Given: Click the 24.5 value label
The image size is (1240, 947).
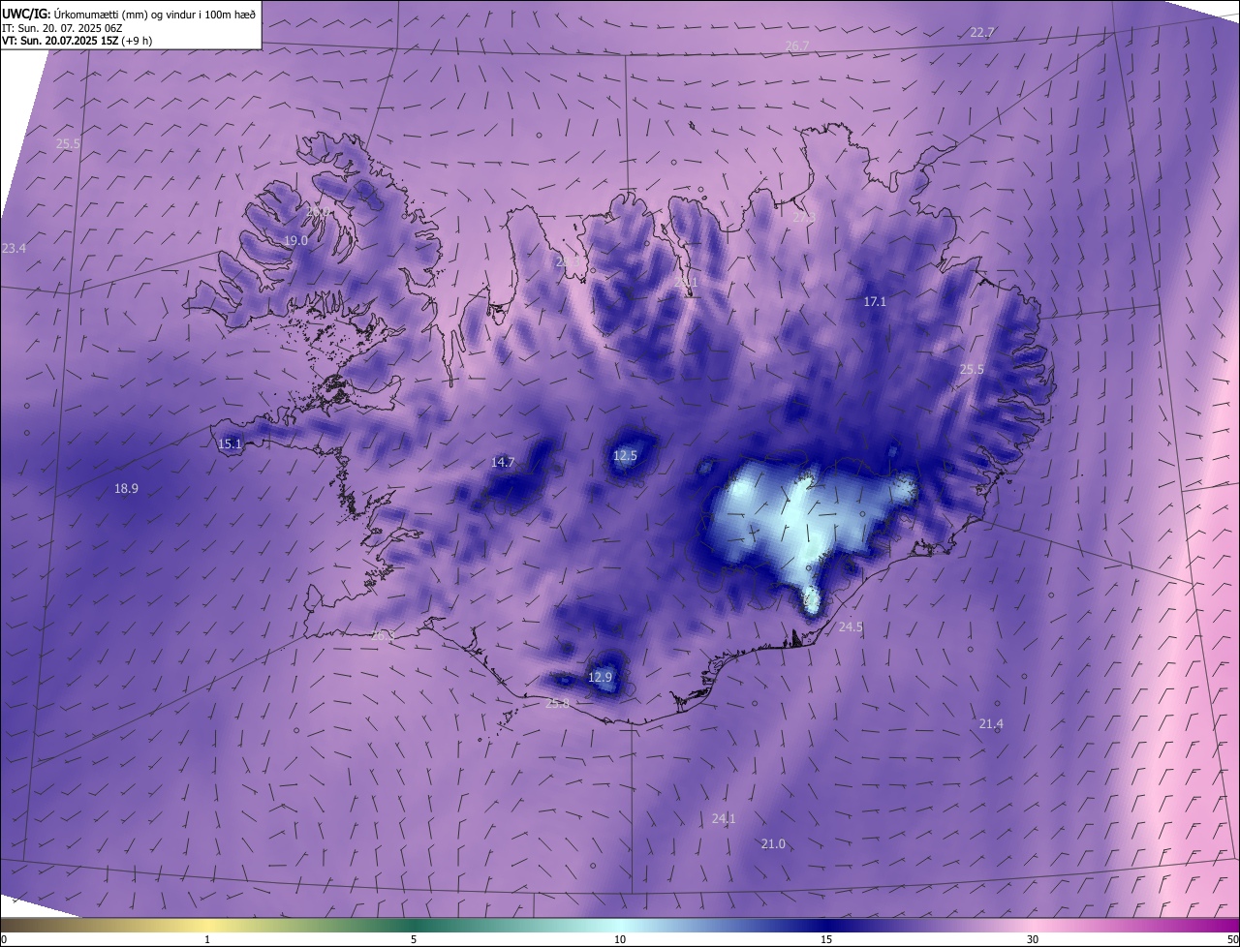Looking at the screenshot, I should [851, 627].
